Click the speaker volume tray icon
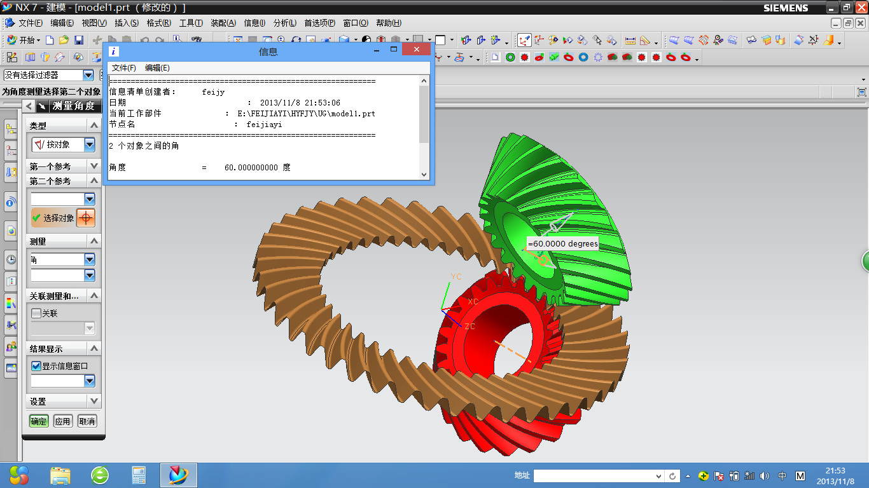 pos(765,476)
